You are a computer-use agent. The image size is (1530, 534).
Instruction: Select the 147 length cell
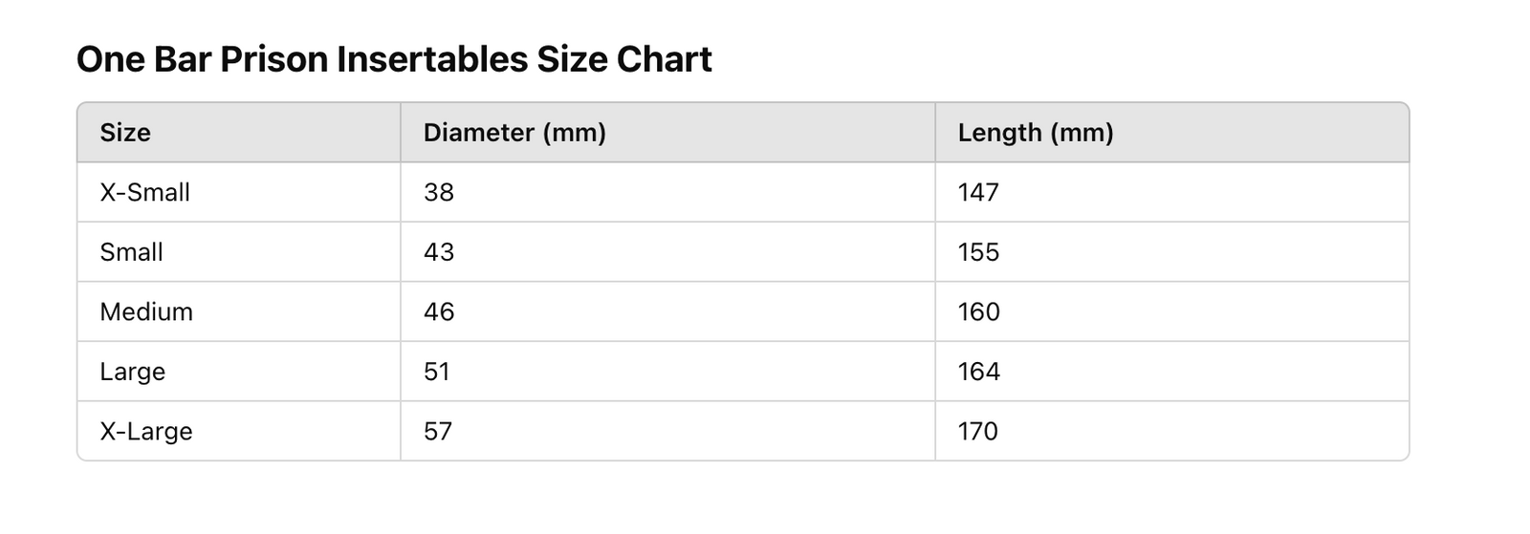978,193
